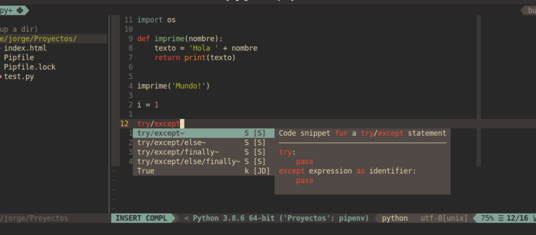The width and height of the screenshot is (536, 235).
Task: Open index.html in the file tree
Action: [x=25, y=48]
